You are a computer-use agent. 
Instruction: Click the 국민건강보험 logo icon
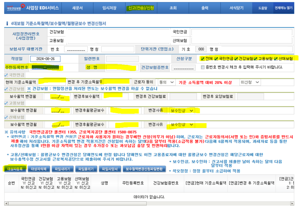(16, 7)
